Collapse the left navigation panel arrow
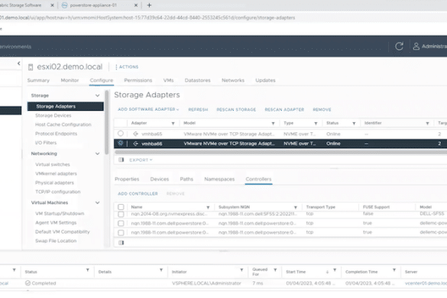Image resolution: width=447 pixels, height=298 pixels. click(x=19, y=63)
